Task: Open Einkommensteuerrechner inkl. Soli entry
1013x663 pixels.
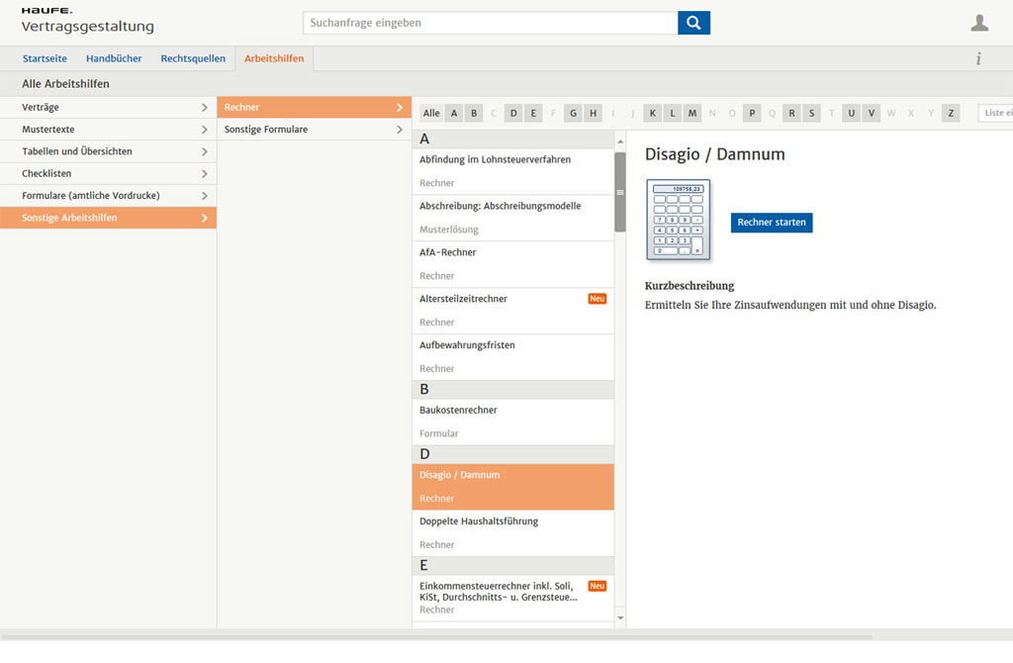Action: pyautogui.click(x=513, y=599)
